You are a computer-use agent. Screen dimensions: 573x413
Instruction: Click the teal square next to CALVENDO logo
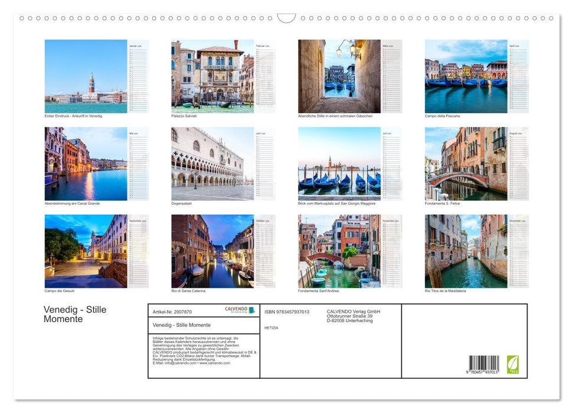[251, 310]
